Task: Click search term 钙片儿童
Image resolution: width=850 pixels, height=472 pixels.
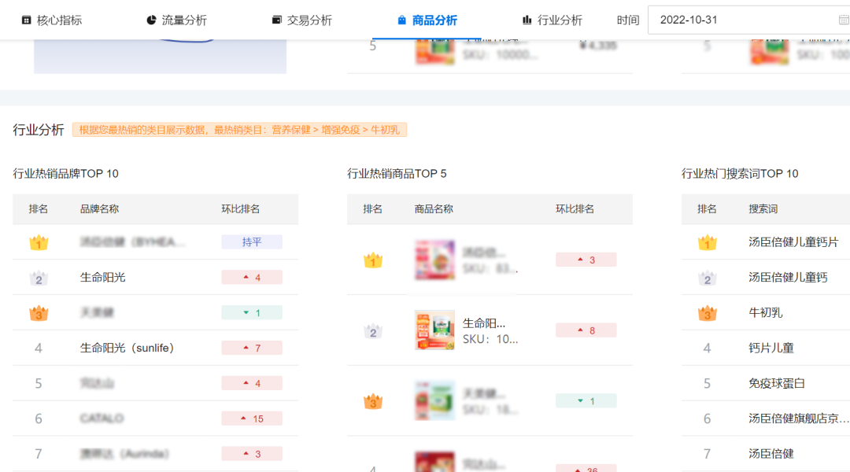Action: tap(771, 348)
